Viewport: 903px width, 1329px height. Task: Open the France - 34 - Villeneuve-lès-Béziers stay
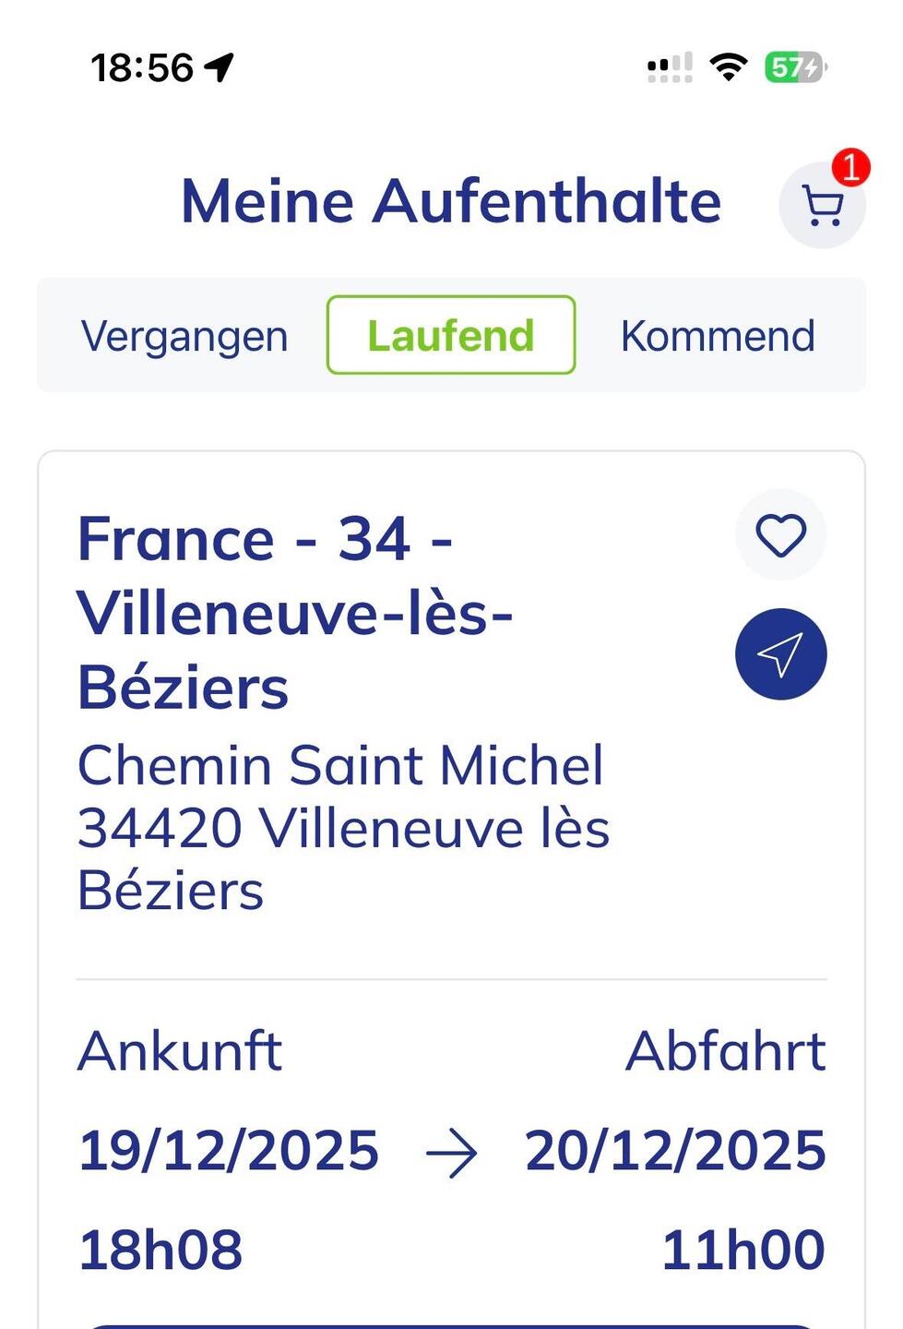(295, 613)
